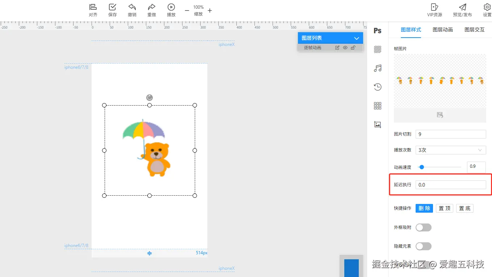Click the 100% 缩放 zoom label

198,10
